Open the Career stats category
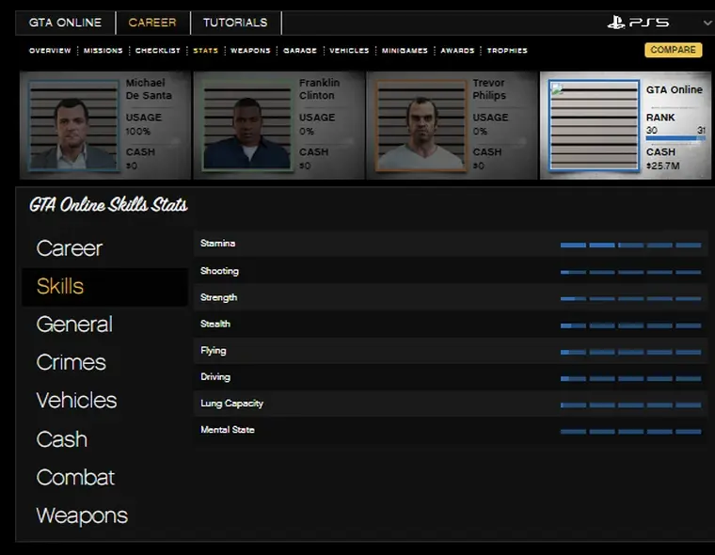Screen dimensions: 715x555 [70, 248]
